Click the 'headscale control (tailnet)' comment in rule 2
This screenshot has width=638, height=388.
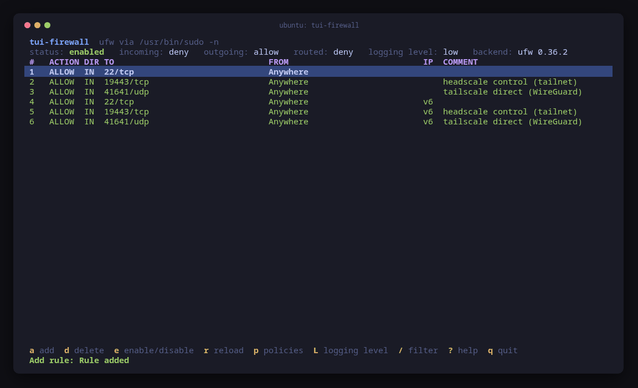(x=510, y=82)
